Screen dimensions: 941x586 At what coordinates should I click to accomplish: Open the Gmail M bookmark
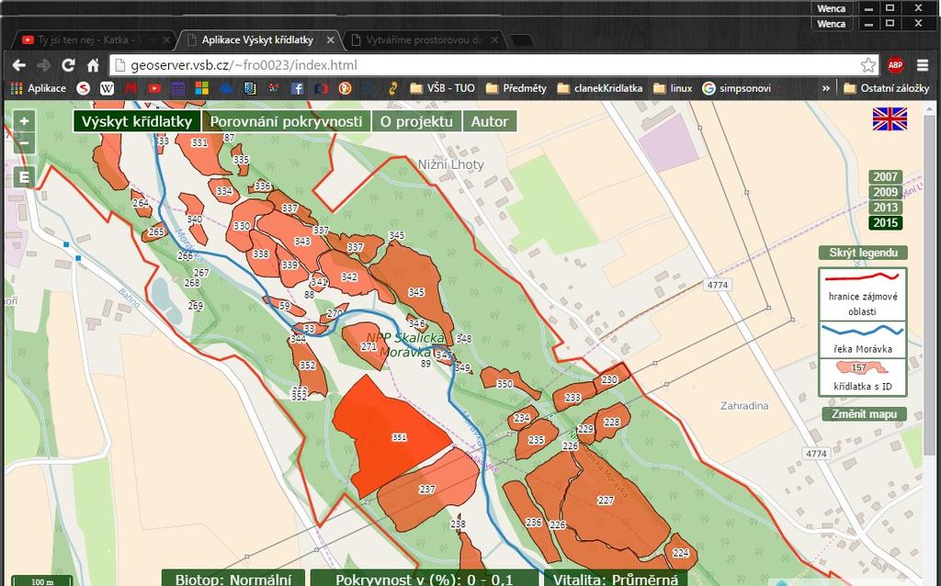coord(130,88)
